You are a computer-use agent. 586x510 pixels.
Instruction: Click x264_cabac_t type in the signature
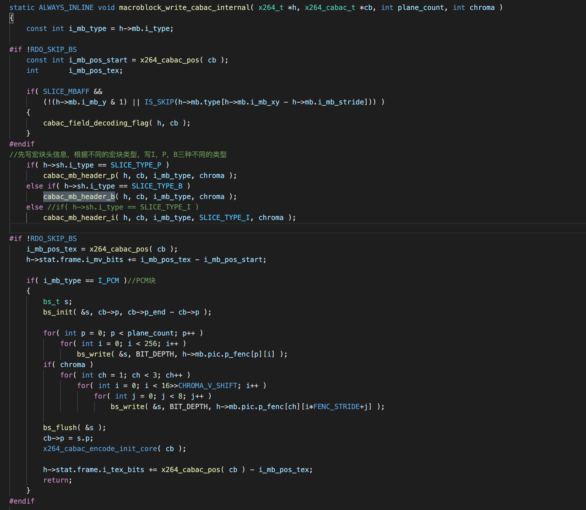pyautogui.click(x=330, y=8)
